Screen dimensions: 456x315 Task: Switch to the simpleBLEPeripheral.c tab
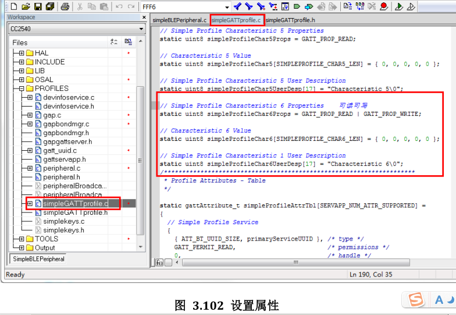click(x=179, y=20)
